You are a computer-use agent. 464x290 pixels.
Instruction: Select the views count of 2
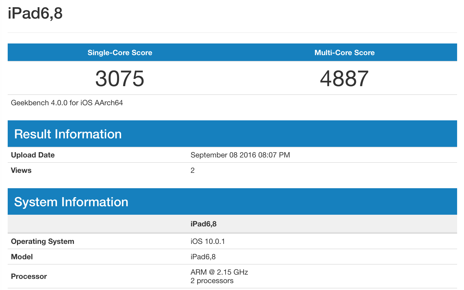coord(192,170)
